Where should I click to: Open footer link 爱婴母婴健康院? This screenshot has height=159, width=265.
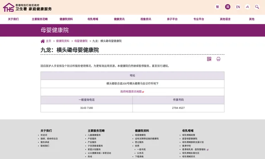190,139
